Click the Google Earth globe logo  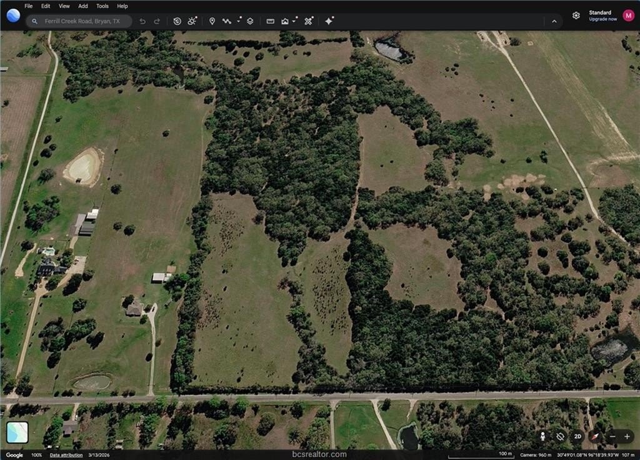point(13,16)
